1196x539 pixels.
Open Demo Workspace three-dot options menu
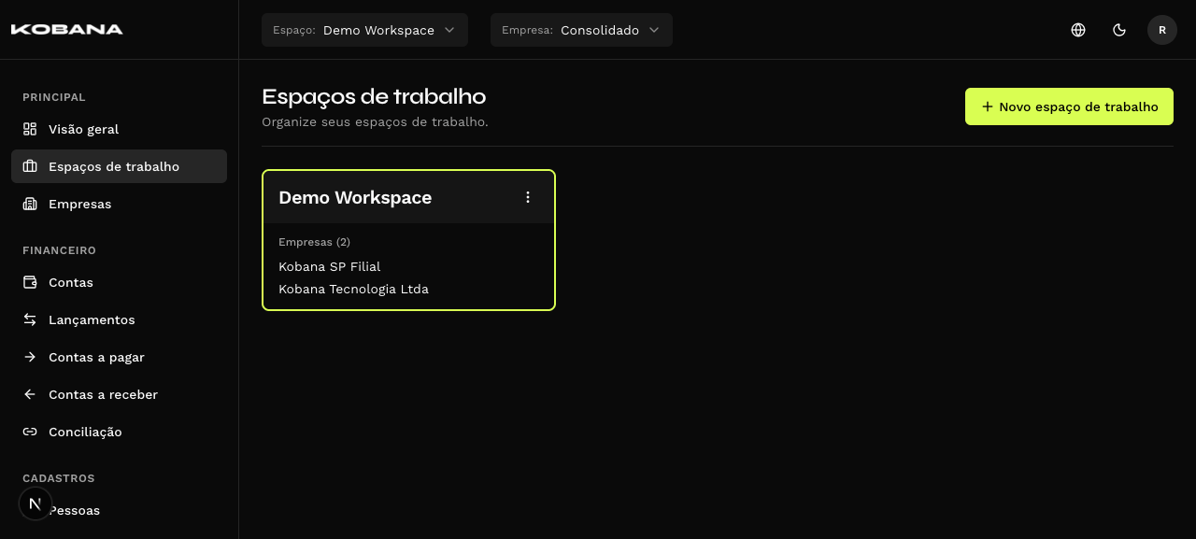tap(528, 197)
